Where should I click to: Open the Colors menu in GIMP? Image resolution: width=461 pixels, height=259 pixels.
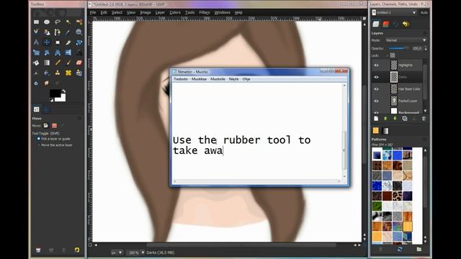(x=175, y=13)
